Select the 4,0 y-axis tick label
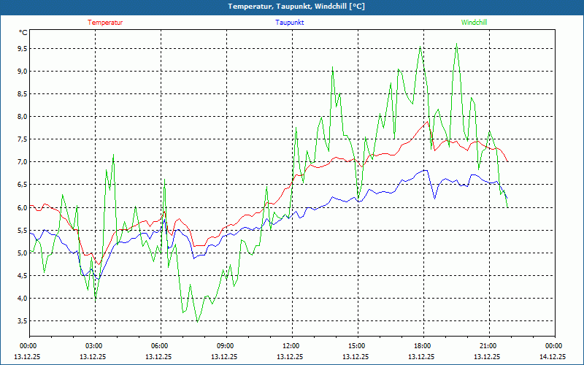The image size is (584, 365). (x=22, y=299)
